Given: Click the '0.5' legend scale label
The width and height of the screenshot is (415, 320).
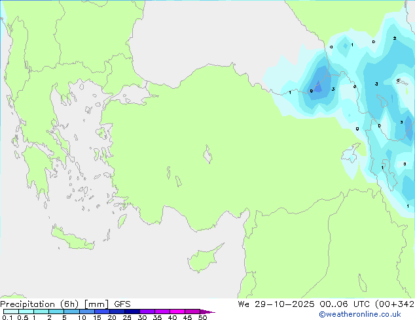Looking at the screenshot, I should [x=22, y=317].
